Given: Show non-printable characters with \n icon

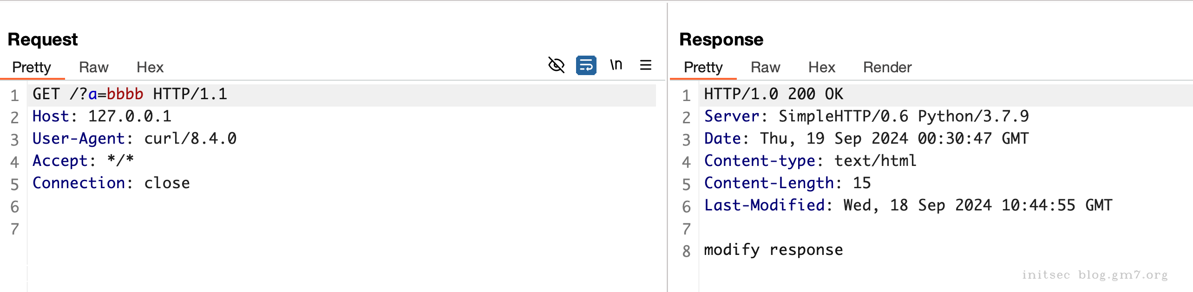Looking at the screenshot, I should (x=616, y=65).
